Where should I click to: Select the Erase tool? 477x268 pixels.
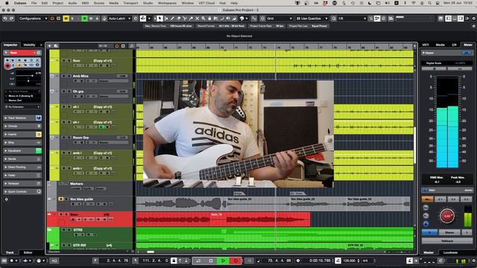pyautogui.click(x=179, y=19)
